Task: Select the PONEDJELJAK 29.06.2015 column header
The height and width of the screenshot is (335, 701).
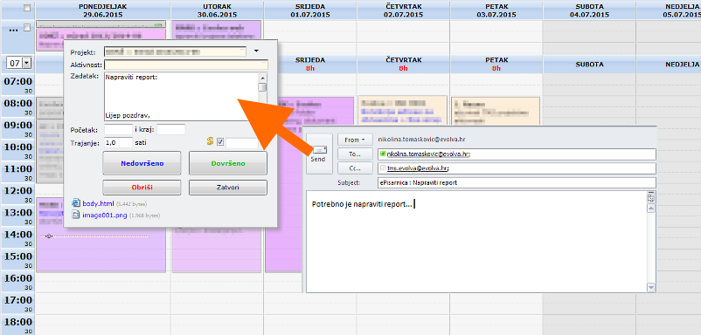Action: [103, 10]
